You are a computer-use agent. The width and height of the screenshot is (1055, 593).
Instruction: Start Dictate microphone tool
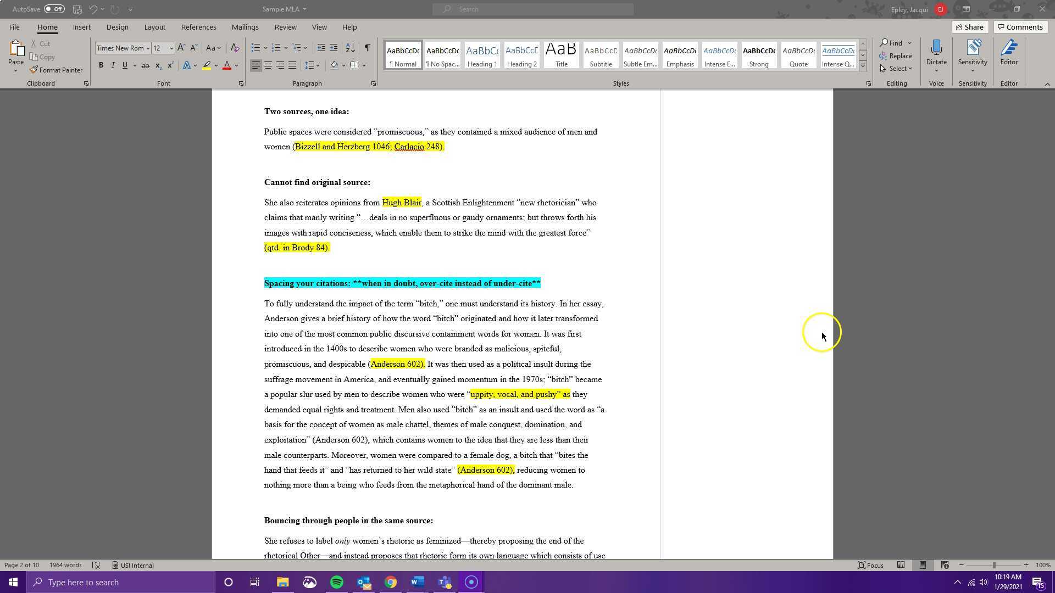click(x=936, y=49)
